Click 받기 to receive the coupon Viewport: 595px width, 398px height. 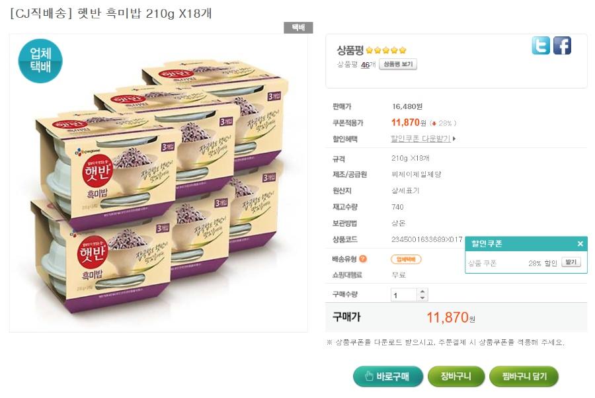(x=571, y=262)
